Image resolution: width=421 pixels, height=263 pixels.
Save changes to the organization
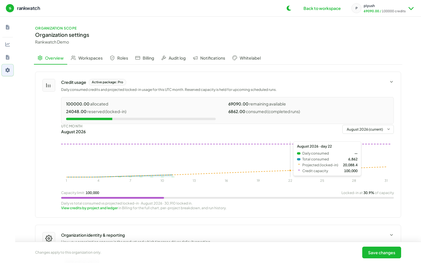pos(382,252)
